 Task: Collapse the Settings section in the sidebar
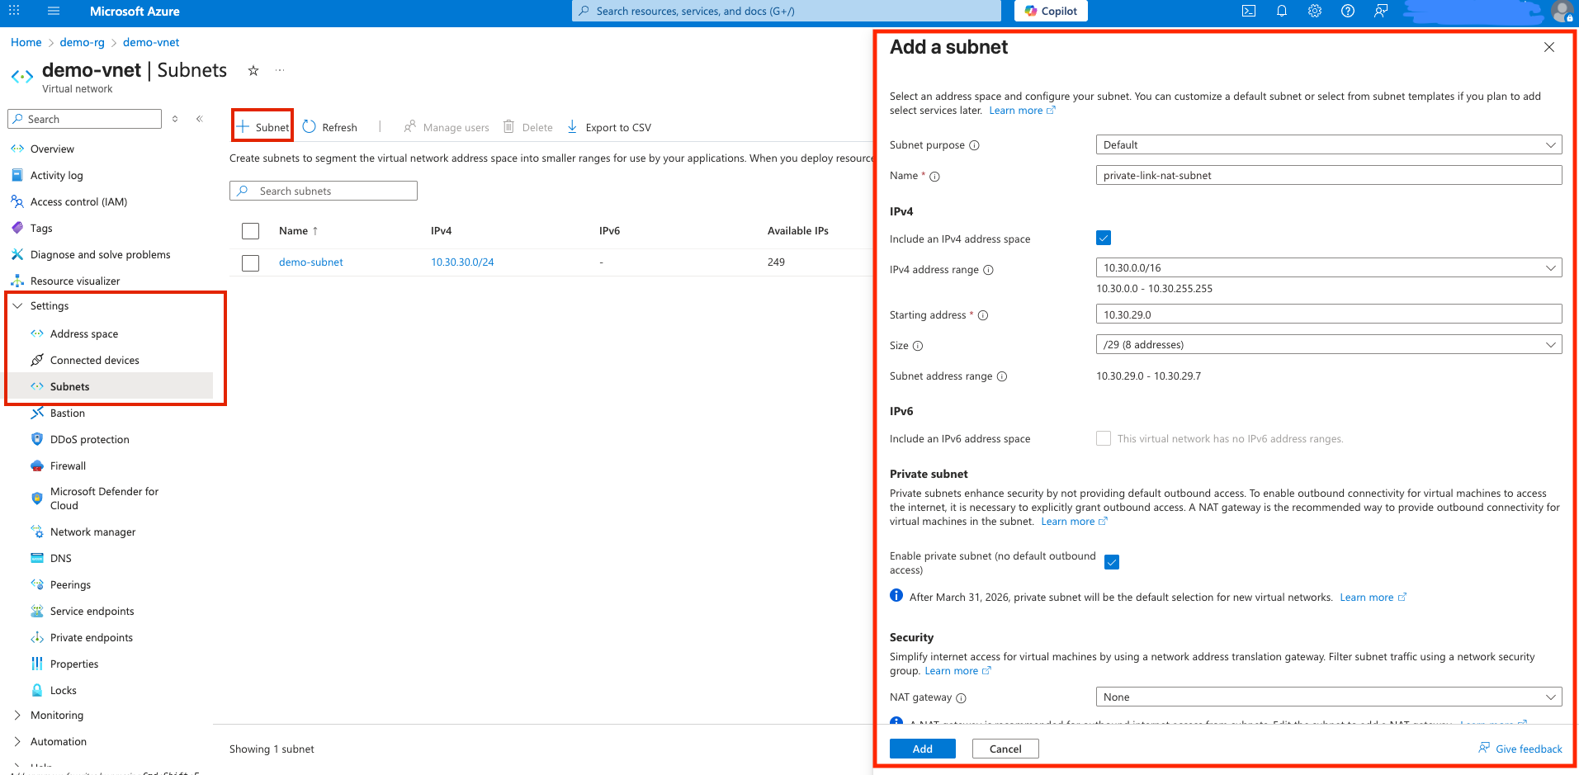[x=18, y=305]
